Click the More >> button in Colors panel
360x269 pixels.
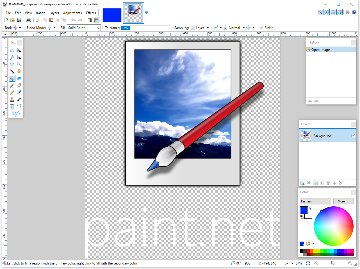tap(343, 201)
